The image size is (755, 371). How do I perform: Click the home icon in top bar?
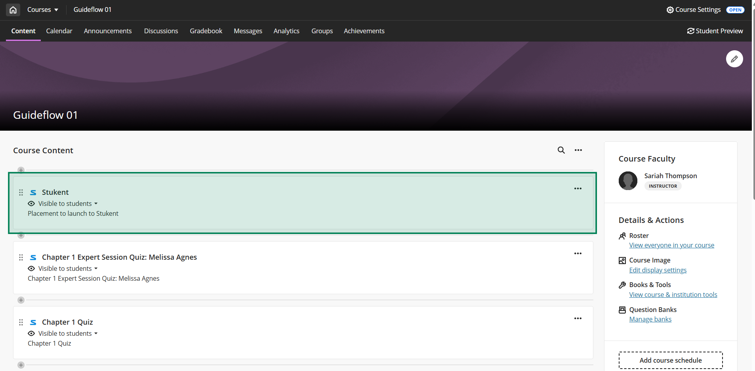(13, 10)
